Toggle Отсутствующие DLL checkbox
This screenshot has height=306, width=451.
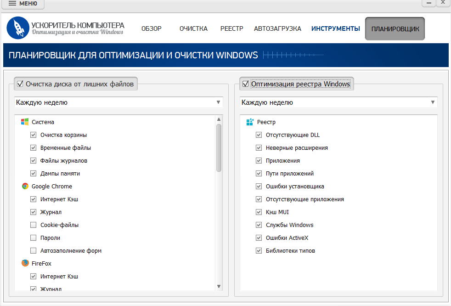pos(259,135)
